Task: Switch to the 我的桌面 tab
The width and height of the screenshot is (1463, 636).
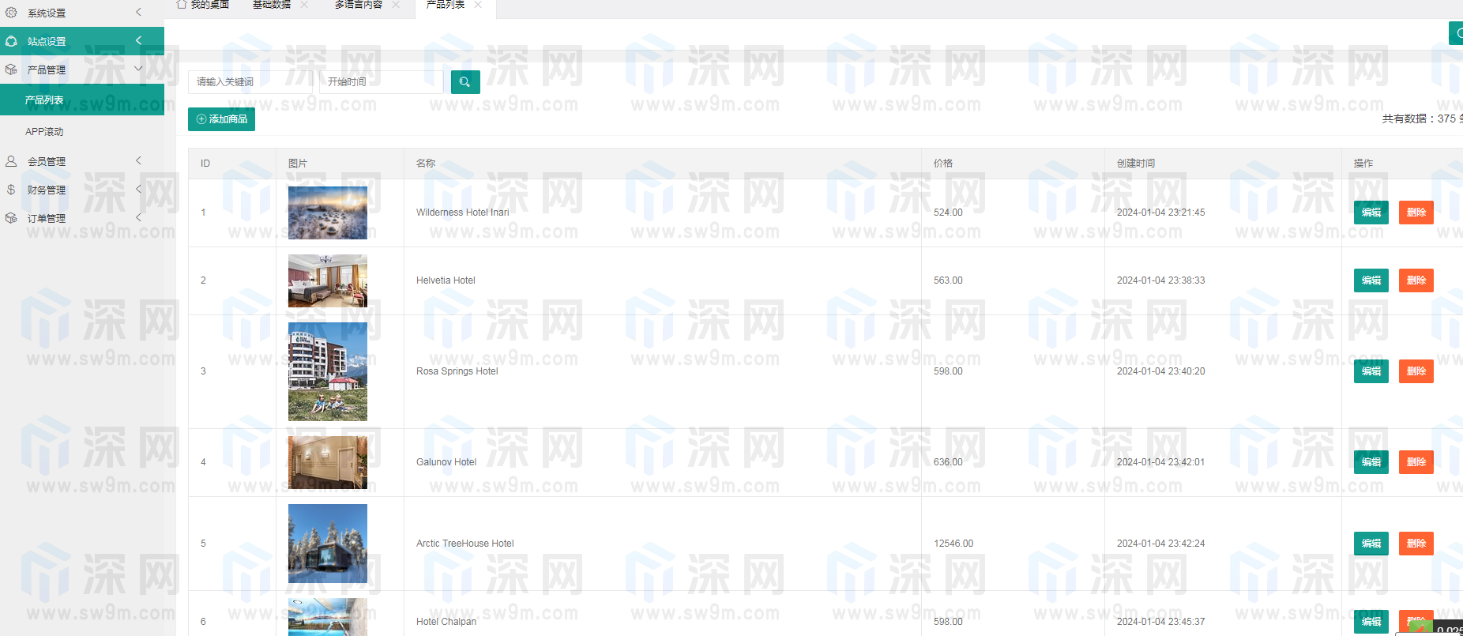Action: [x=203, y=5]
